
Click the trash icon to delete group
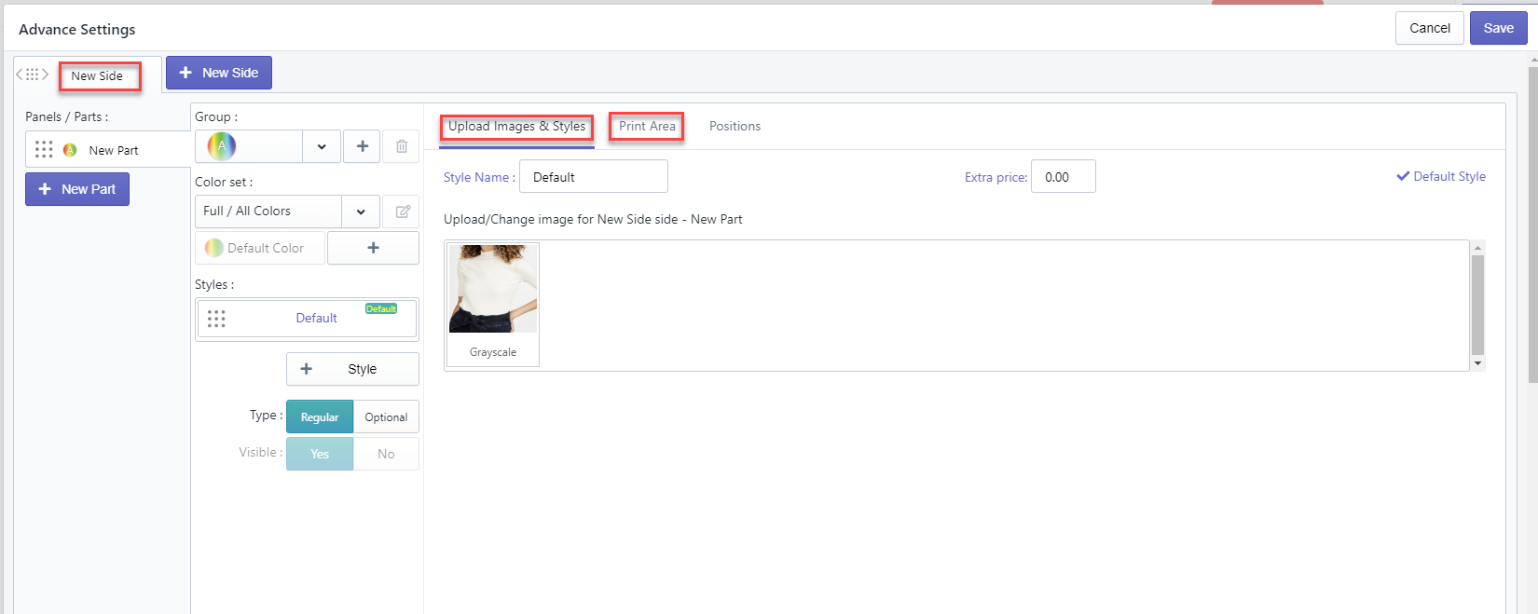point(402,146)
